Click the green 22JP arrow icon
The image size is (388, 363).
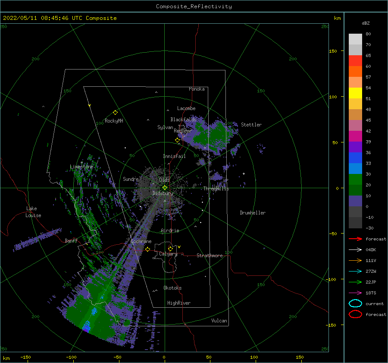355,282
